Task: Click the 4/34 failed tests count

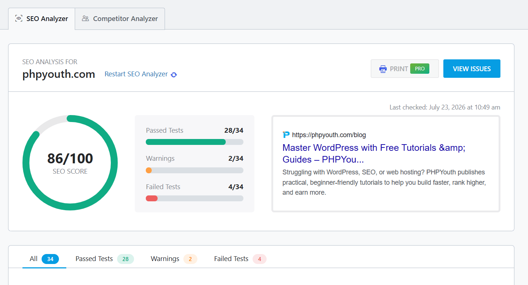Action: (236, 187)
